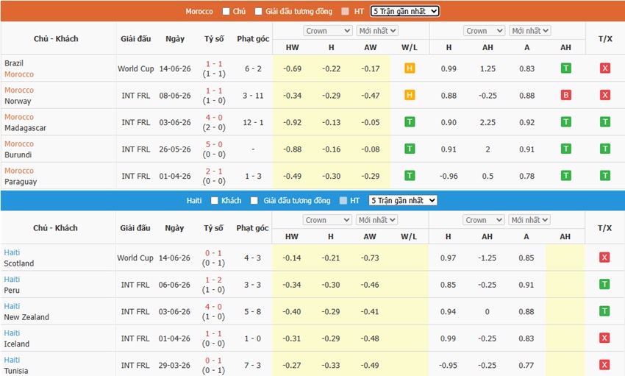Click the AH 'T' badge in Morocco–Paraguay row
Viewport: 625px width, 376px height.
coord(565,175)
